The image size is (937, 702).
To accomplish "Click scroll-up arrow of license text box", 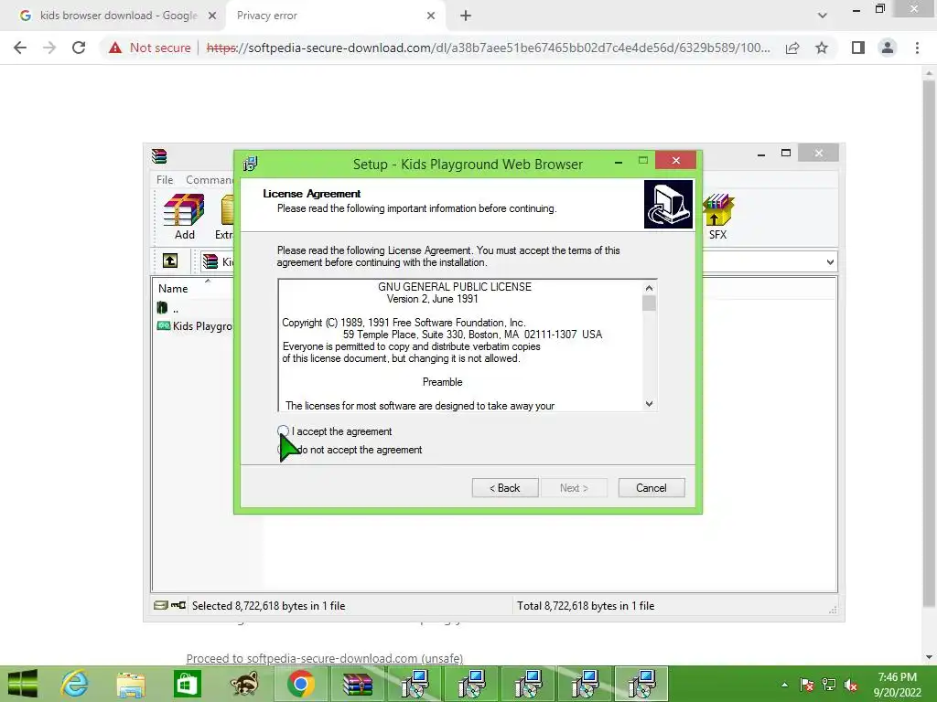I will (x=649, y=288).
